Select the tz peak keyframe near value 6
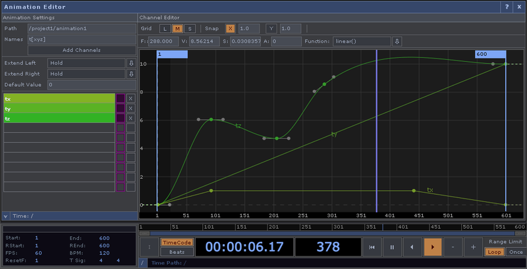The image size is (527, 269). click(211, 120)
